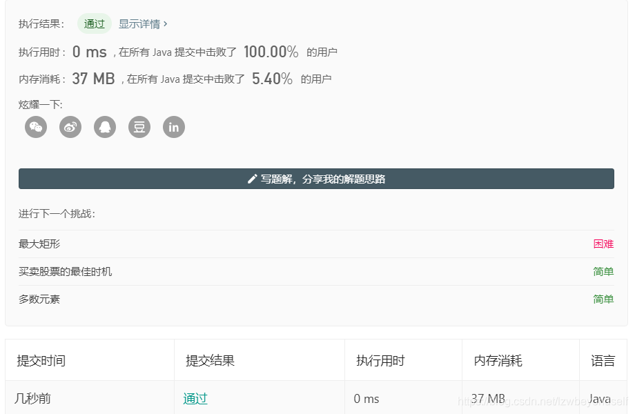Share result via the Douban icon
Screen dimensions: 635x414
click(139, 127)
